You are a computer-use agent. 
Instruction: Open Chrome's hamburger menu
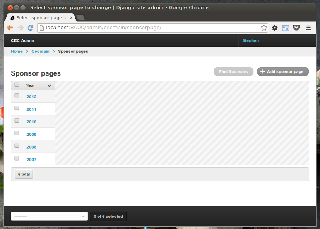[308, 28]
